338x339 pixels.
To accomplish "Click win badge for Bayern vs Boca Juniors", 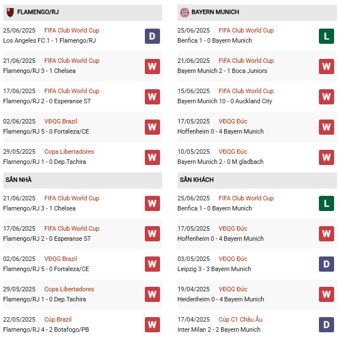I will click(326, 66).
